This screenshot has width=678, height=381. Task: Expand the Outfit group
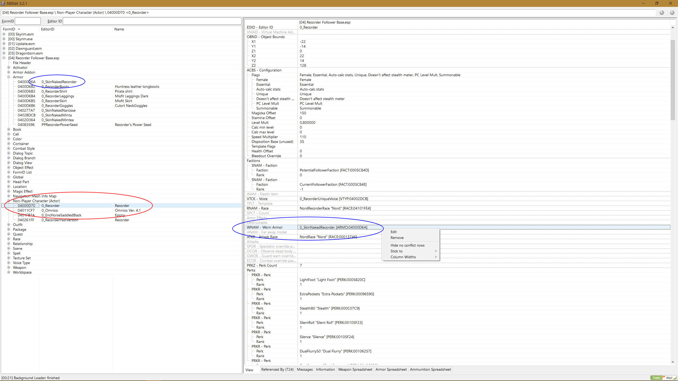pyautogui.click(x=9, y=225)
